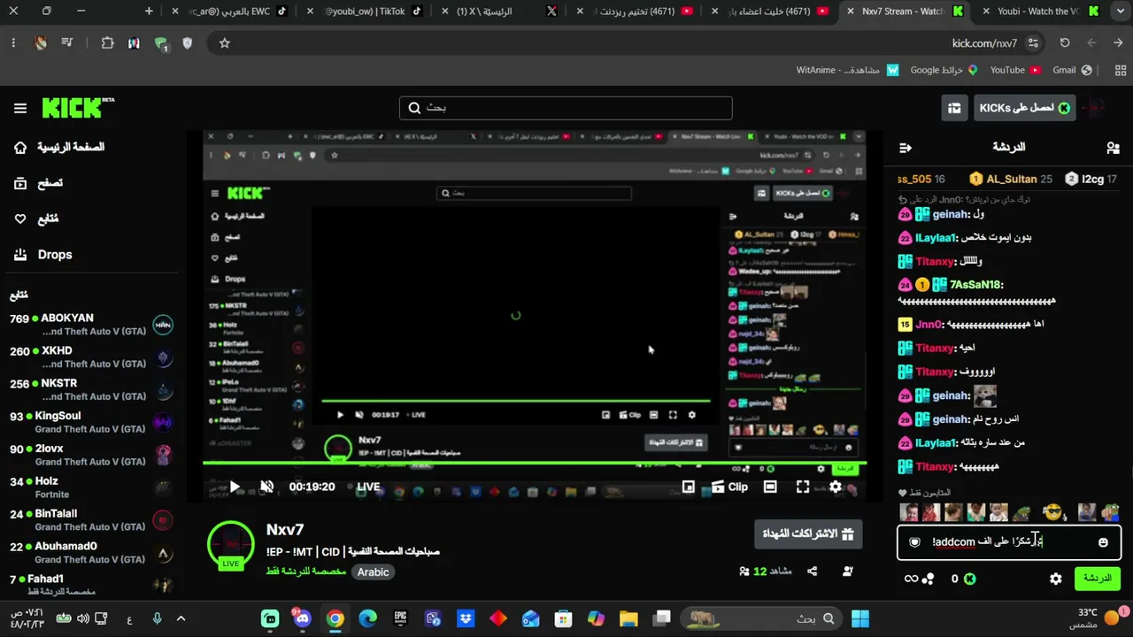Open the Home page sidebar icon
1133x637 pixels.
(20, 148)
